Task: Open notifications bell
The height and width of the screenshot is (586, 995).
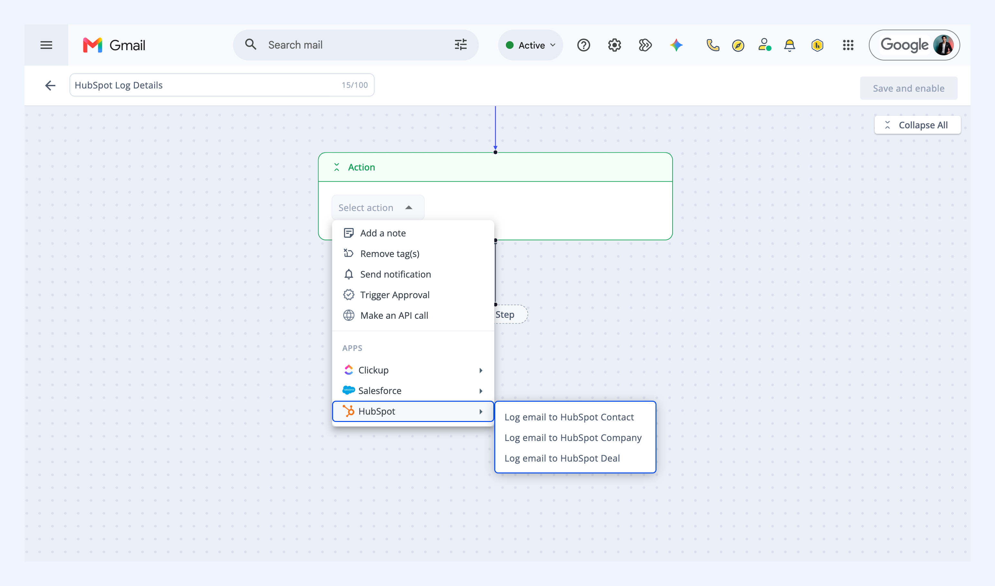Action: tap(790, 45)
